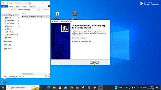This screenshot has width=161, height=90.
Task: Open Music in Quick access
Action: pyautogui.click(x=9, y=29)
